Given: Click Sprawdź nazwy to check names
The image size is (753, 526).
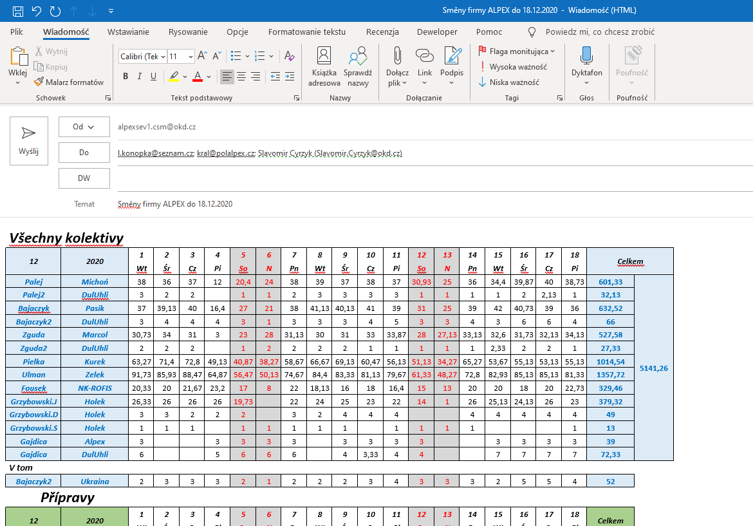Looking at the screenshot, I should tap(358, 67).
